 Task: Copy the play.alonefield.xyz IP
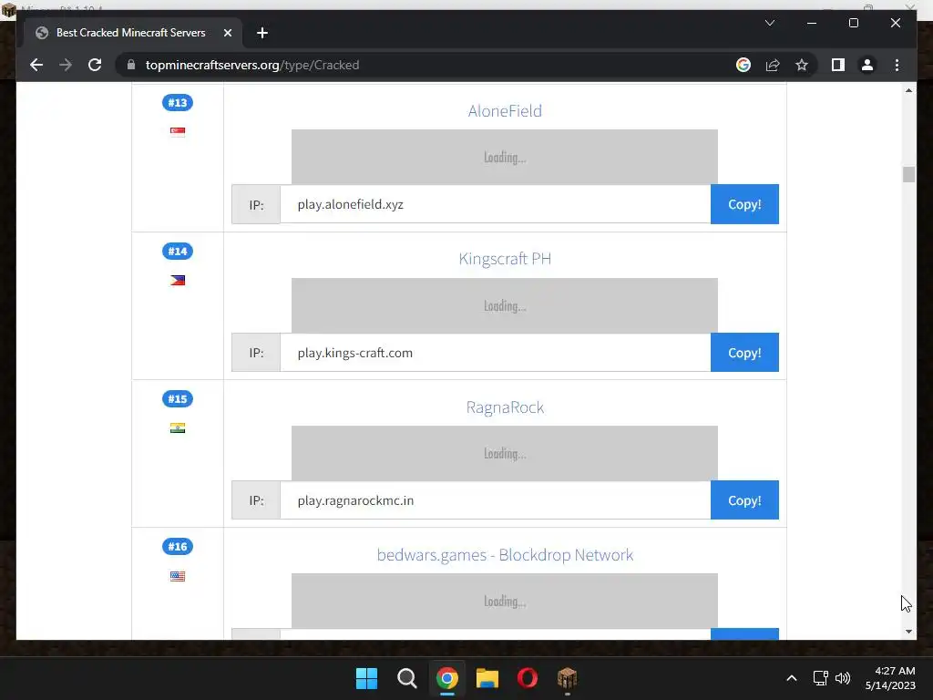coord(744,204)
